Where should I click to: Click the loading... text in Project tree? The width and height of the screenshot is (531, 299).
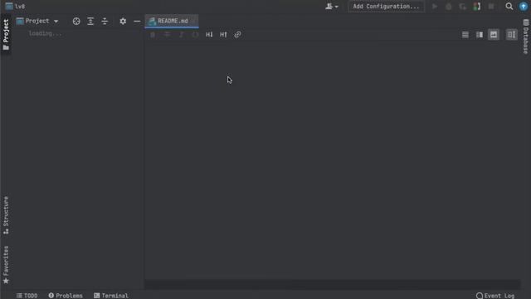point(45,33)
